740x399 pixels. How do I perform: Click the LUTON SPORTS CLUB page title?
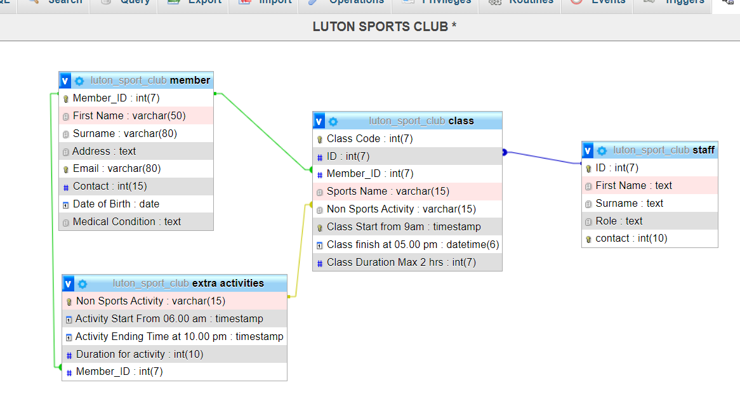tap(384, 27)
